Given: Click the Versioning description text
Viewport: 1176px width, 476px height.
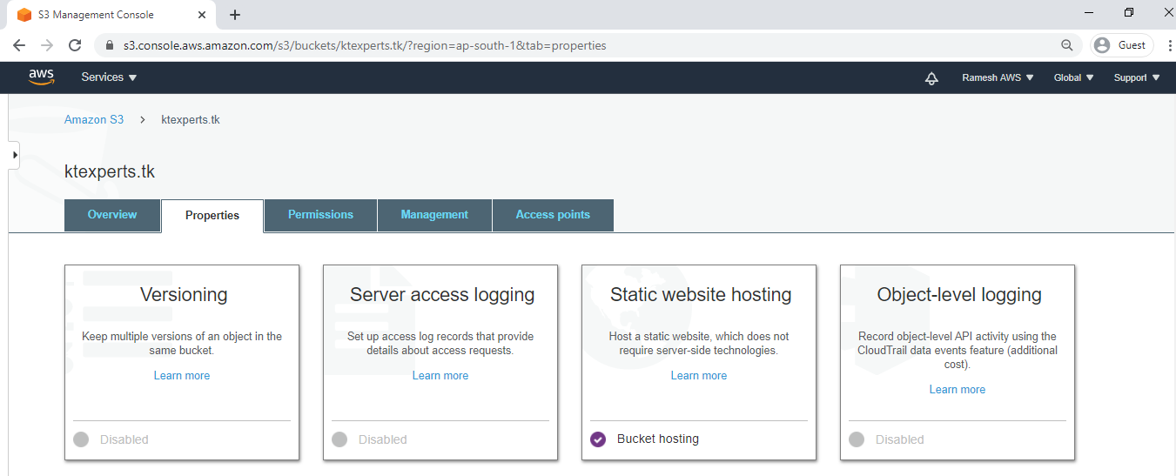Looking at the screenshot, I should point(182,343).
